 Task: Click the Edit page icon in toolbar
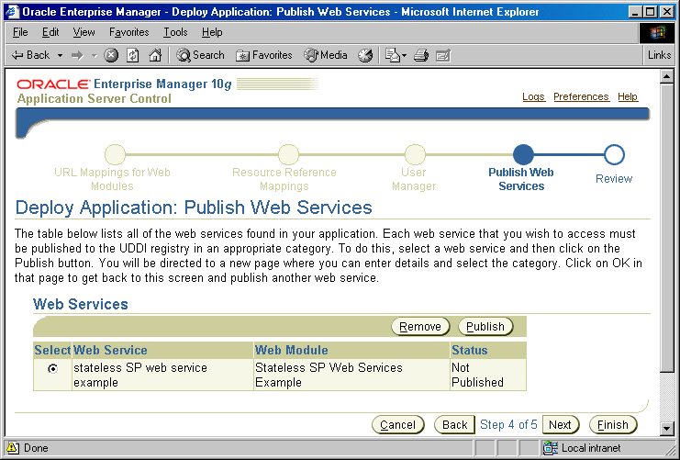[443, 55]
